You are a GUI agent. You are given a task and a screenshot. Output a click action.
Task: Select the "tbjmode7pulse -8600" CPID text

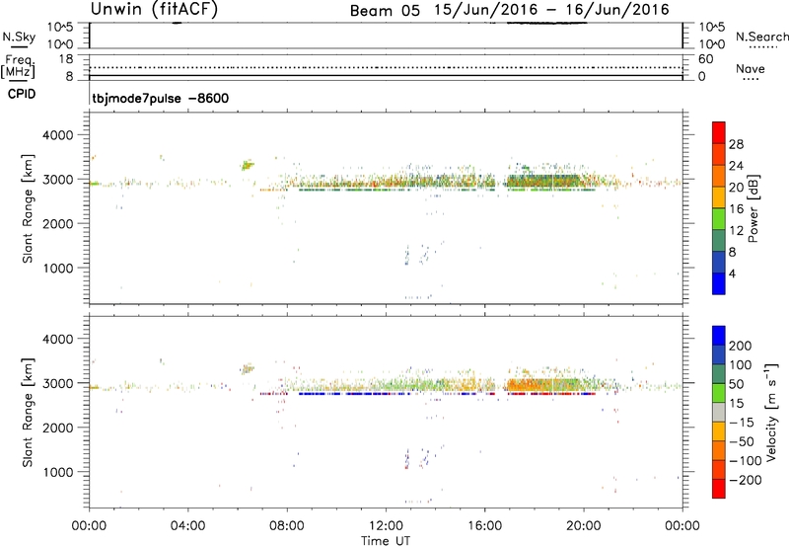click(x=161, y=98)
